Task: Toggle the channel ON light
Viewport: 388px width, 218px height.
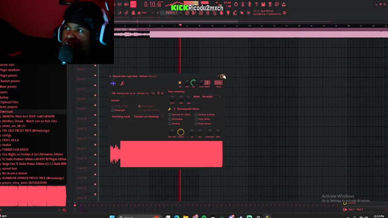Action: coord(180,83)
